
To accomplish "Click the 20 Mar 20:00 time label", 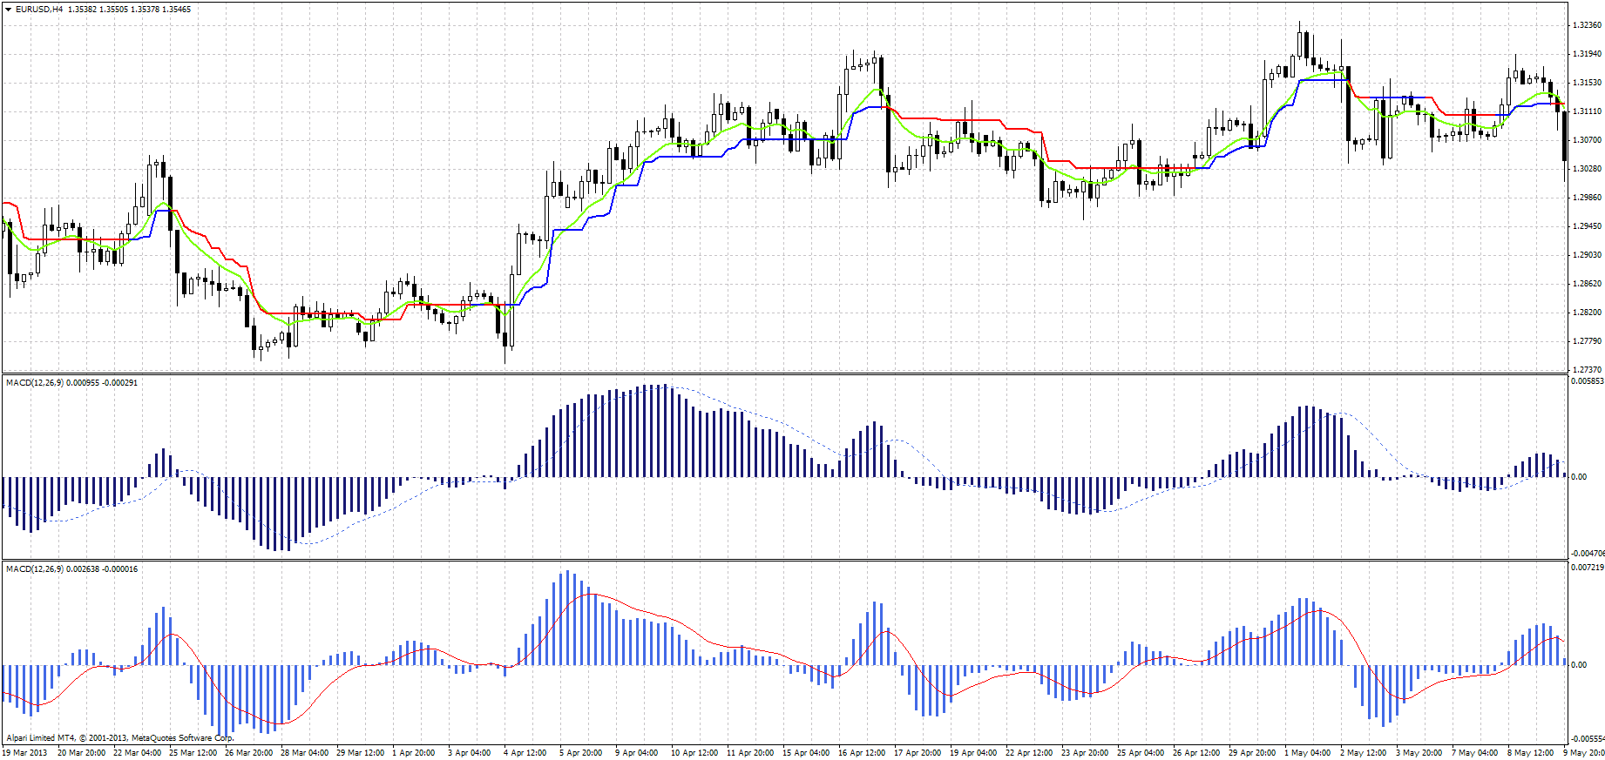I will point(81,753).
